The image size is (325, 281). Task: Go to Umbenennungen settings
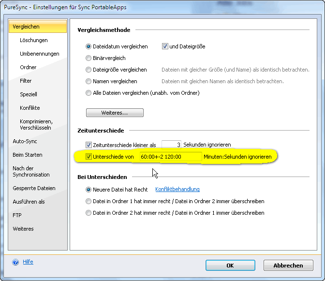point(40,54)
